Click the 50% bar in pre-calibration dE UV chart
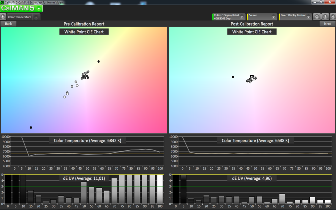Viewport: 336px width, 210px height. (84, 193)
